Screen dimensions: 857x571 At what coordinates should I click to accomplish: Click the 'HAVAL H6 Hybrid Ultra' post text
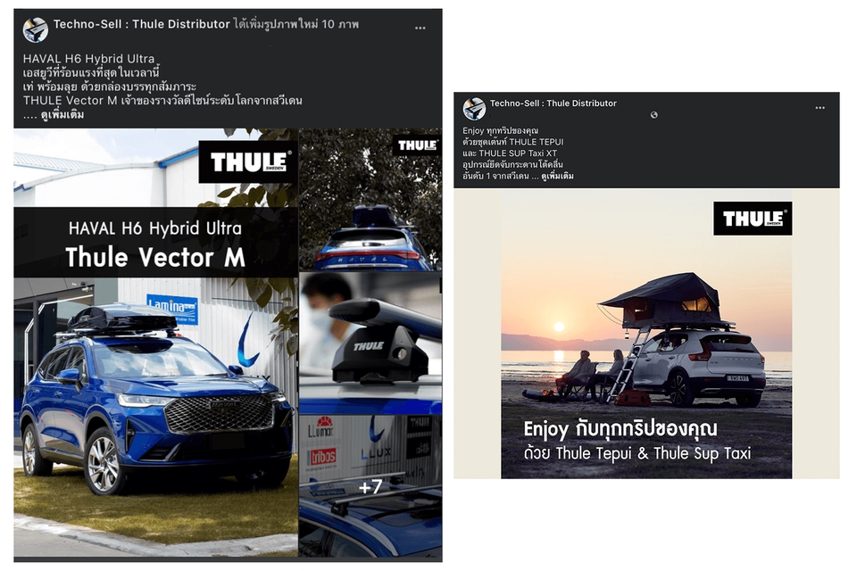[88, 59]
